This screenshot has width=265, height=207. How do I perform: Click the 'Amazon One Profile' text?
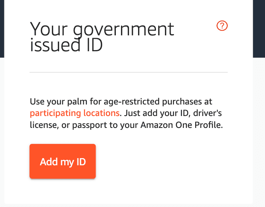182,125
